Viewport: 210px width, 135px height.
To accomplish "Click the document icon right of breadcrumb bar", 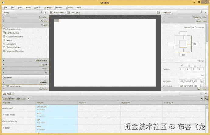I will tap(159, 12).
